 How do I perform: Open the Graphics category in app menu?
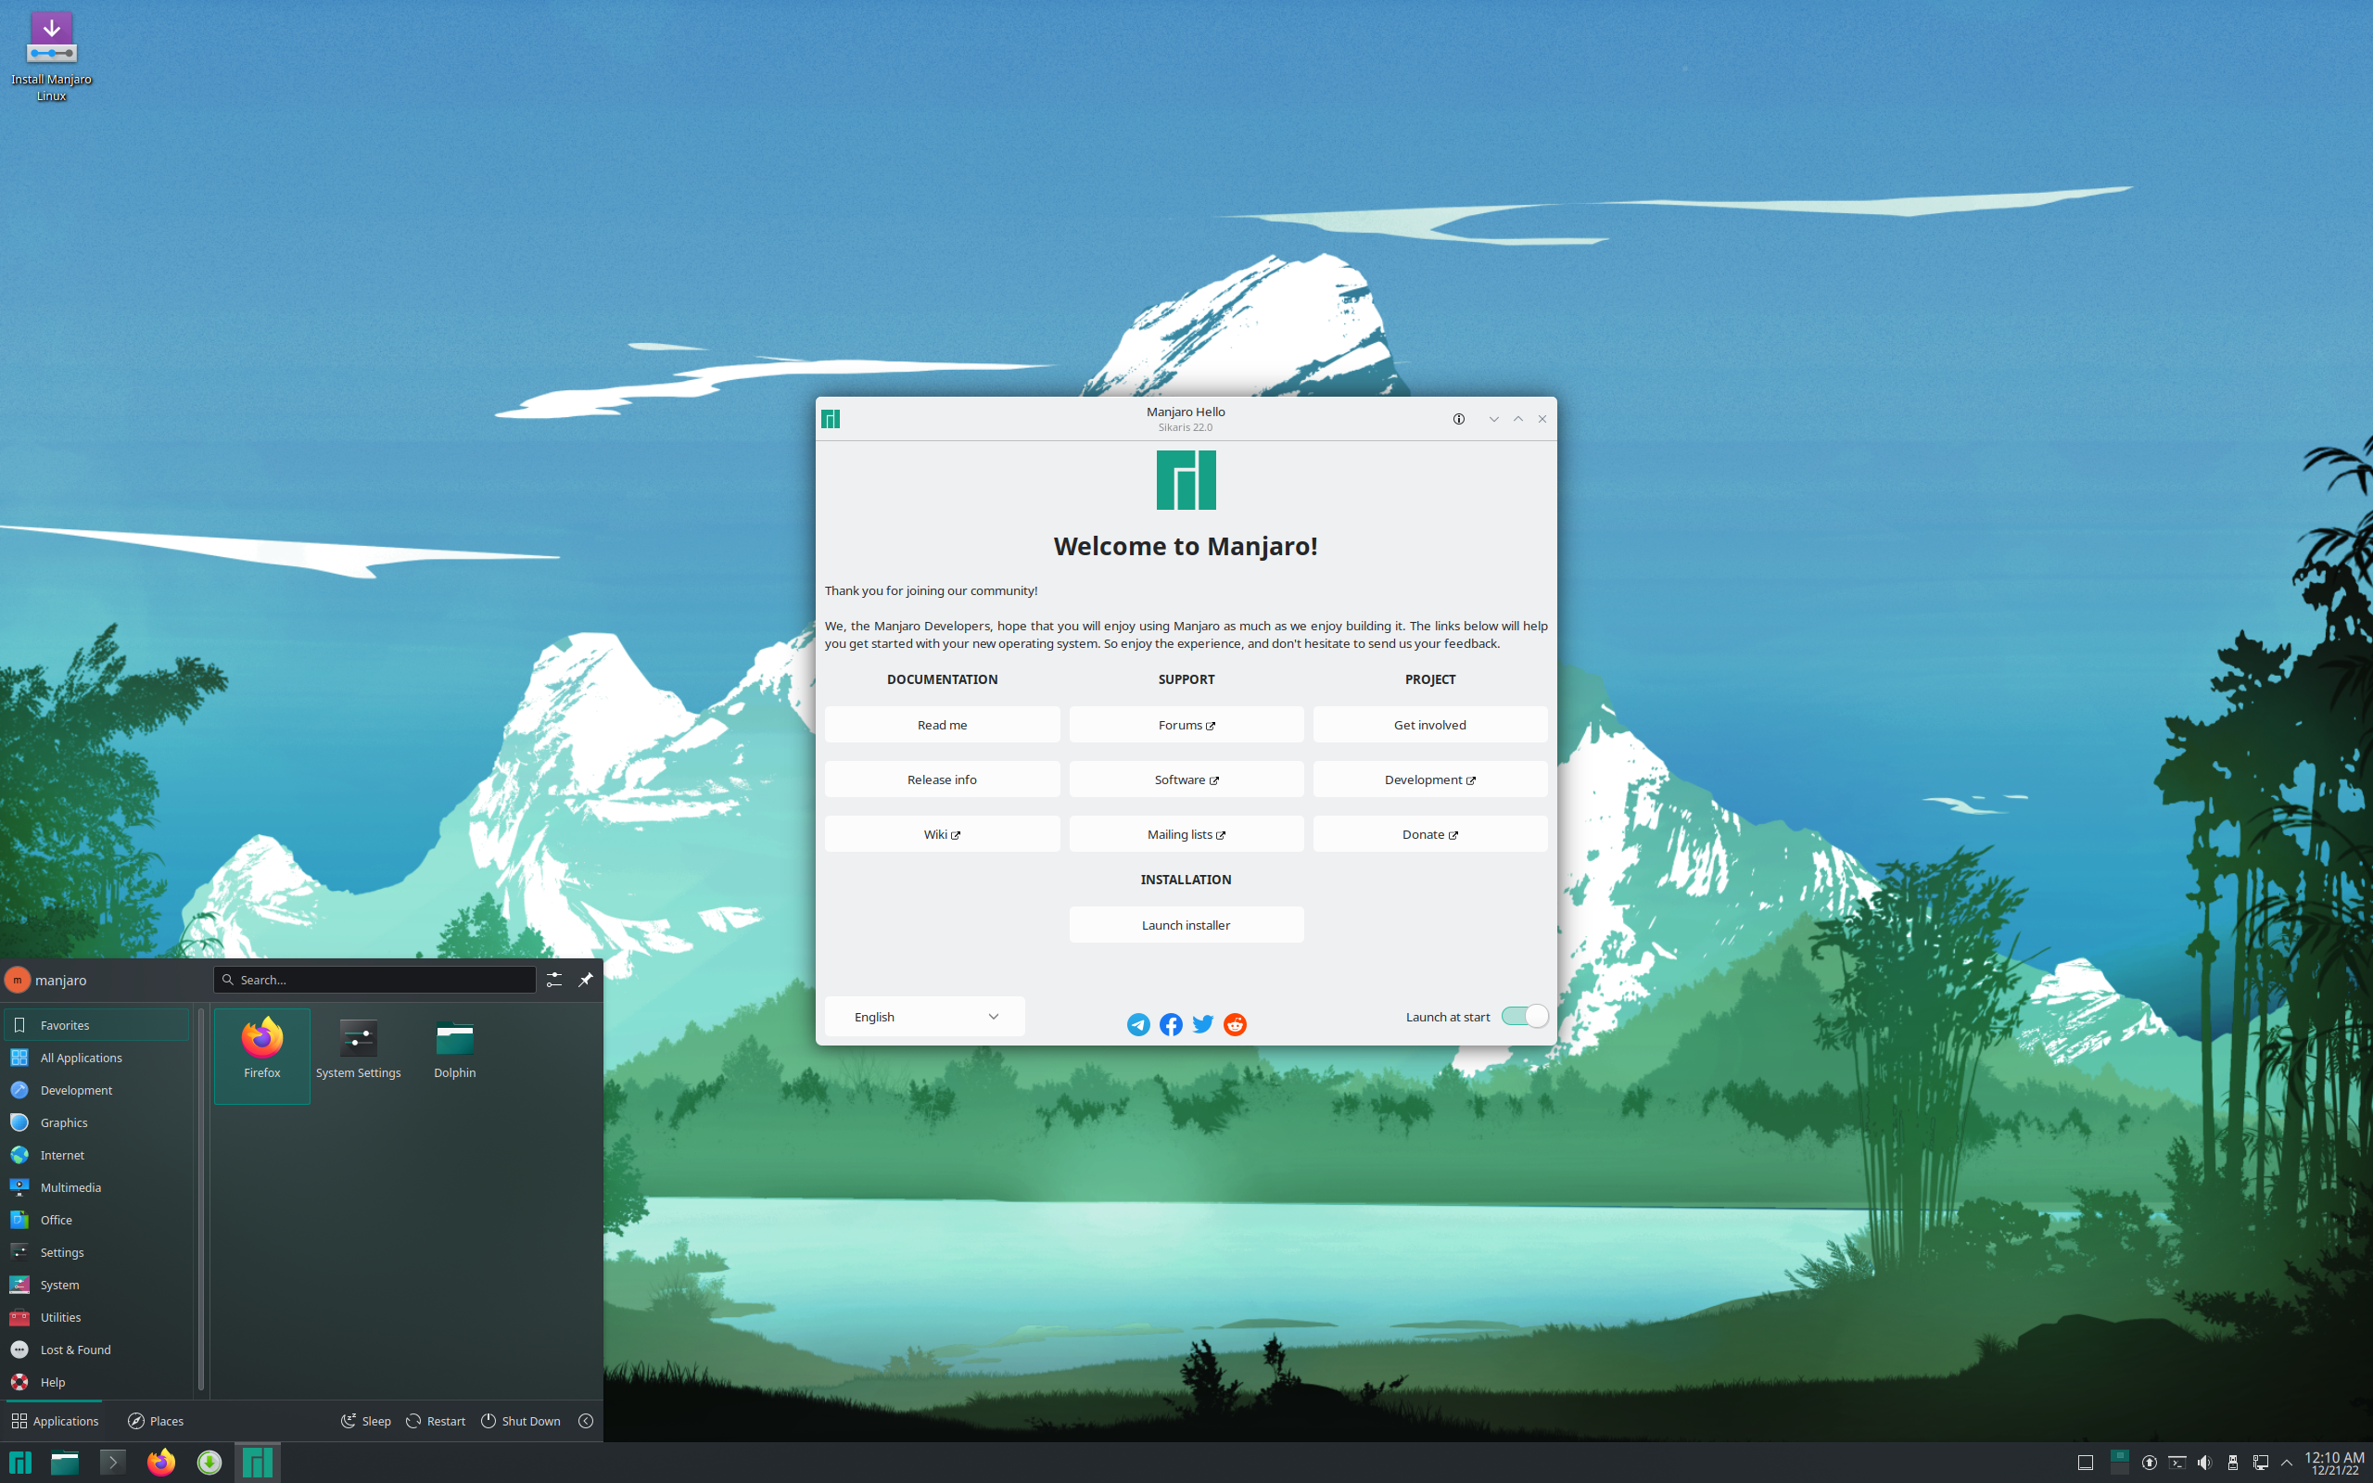point(63,1122)
